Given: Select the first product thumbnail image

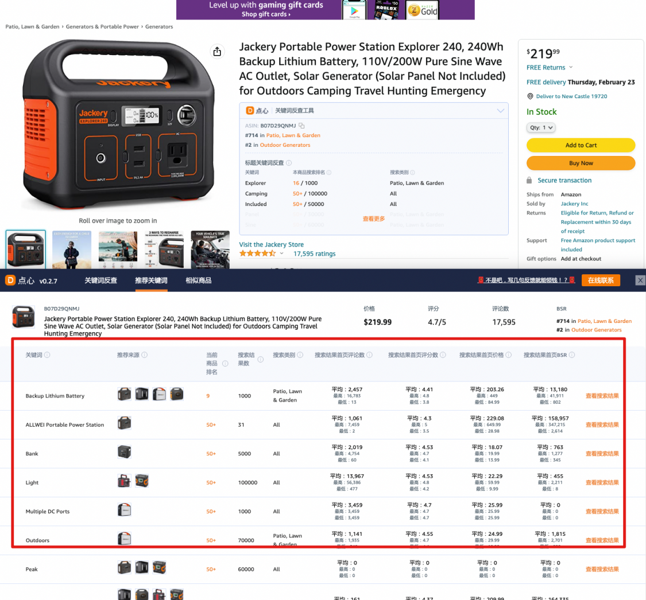Looking at the screenshot, I should tap(25, 250).
